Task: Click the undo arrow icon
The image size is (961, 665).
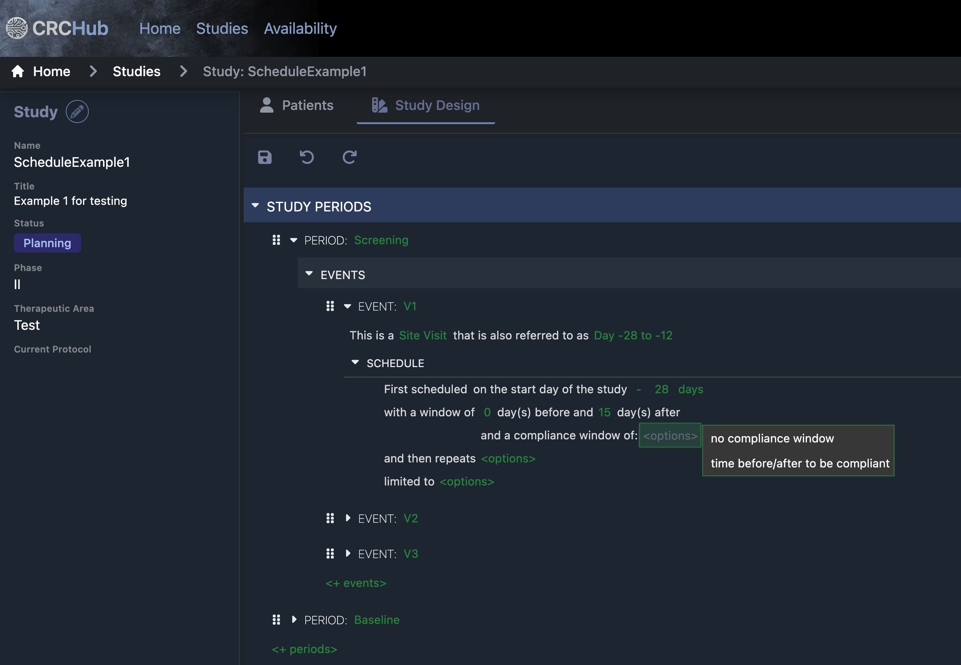Action: (307, 158)
